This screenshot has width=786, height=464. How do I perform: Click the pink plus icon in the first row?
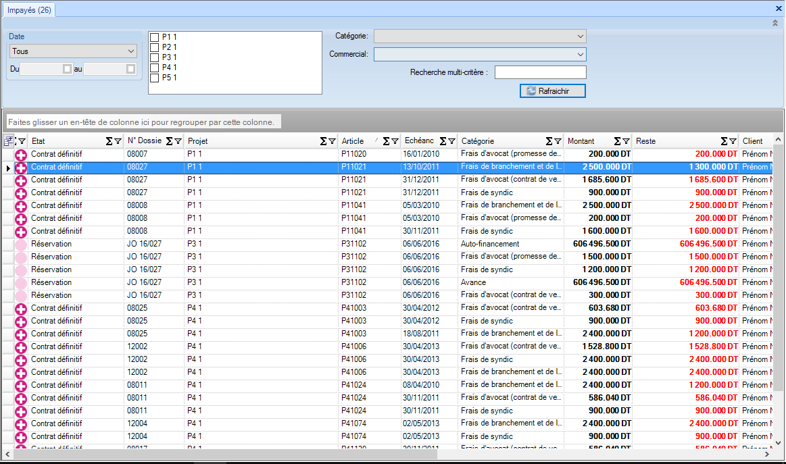tap(21, 155)
